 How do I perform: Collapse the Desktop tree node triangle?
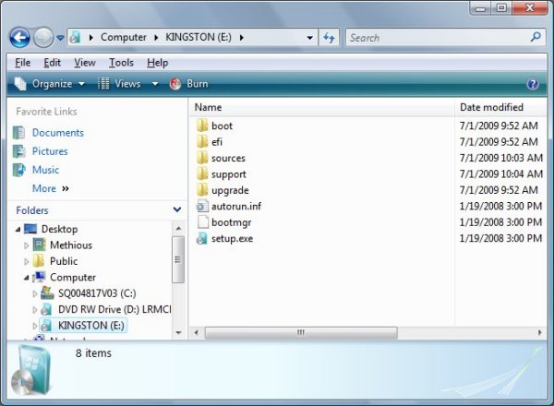pos(18,229)
